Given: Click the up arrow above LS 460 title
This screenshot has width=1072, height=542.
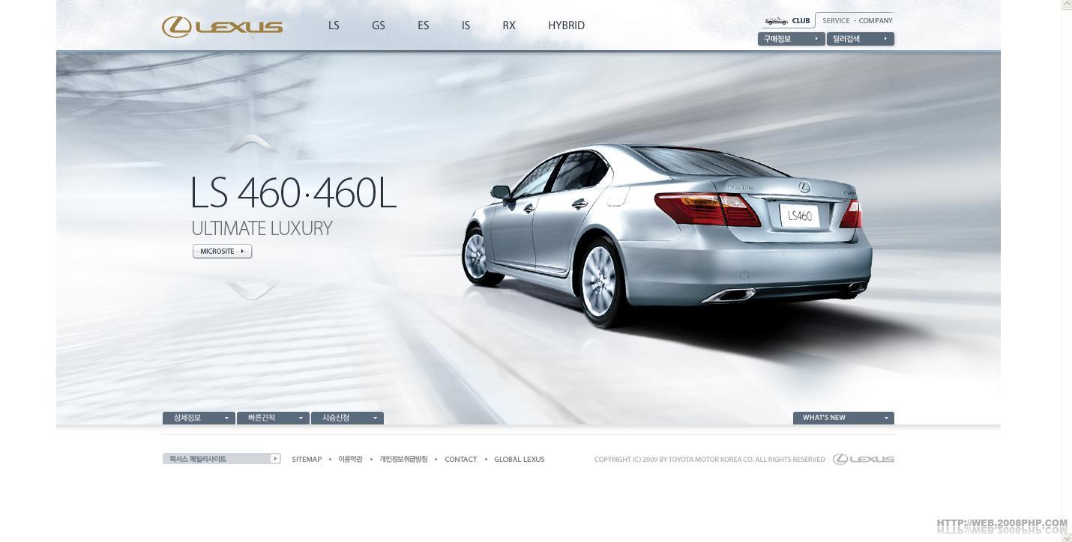Looking at the screenshot, I should pos(252,143).
